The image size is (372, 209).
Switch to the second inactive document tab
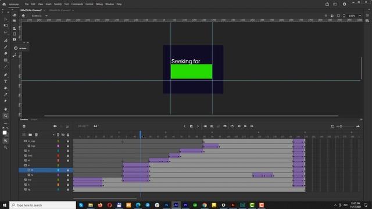pos(59,10)
